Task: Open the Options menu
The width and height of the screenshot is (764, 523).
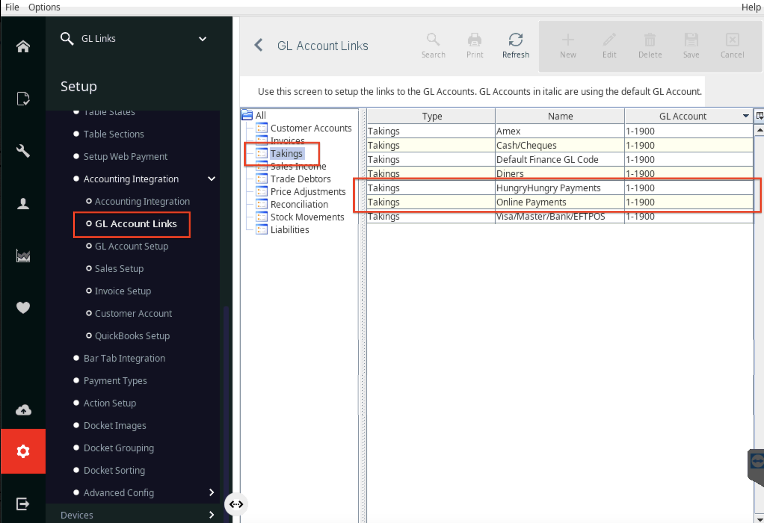Action: click(x=44, y=7)
